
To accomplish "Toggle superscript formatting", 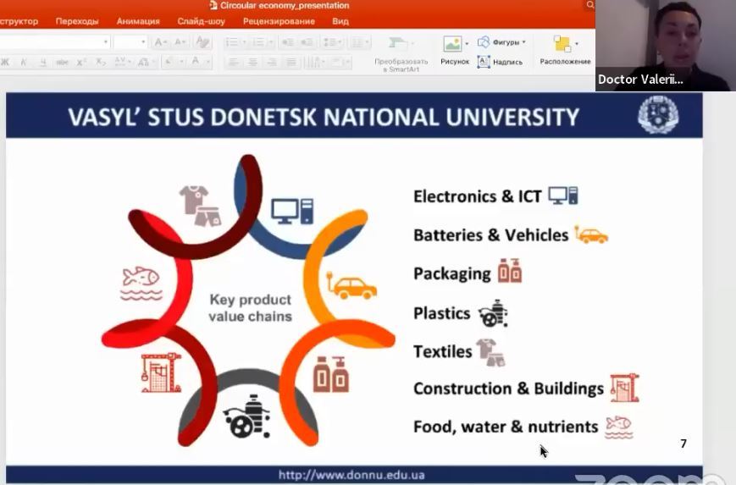I will [x=81, y=62].
